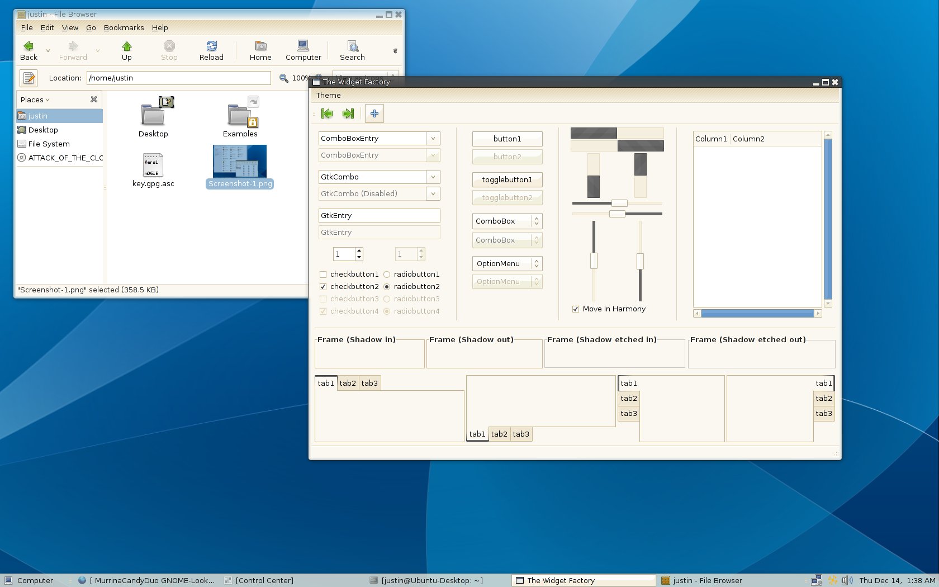Switch to tab2 in top-tabbed notebook

click(x=348, y=383)
